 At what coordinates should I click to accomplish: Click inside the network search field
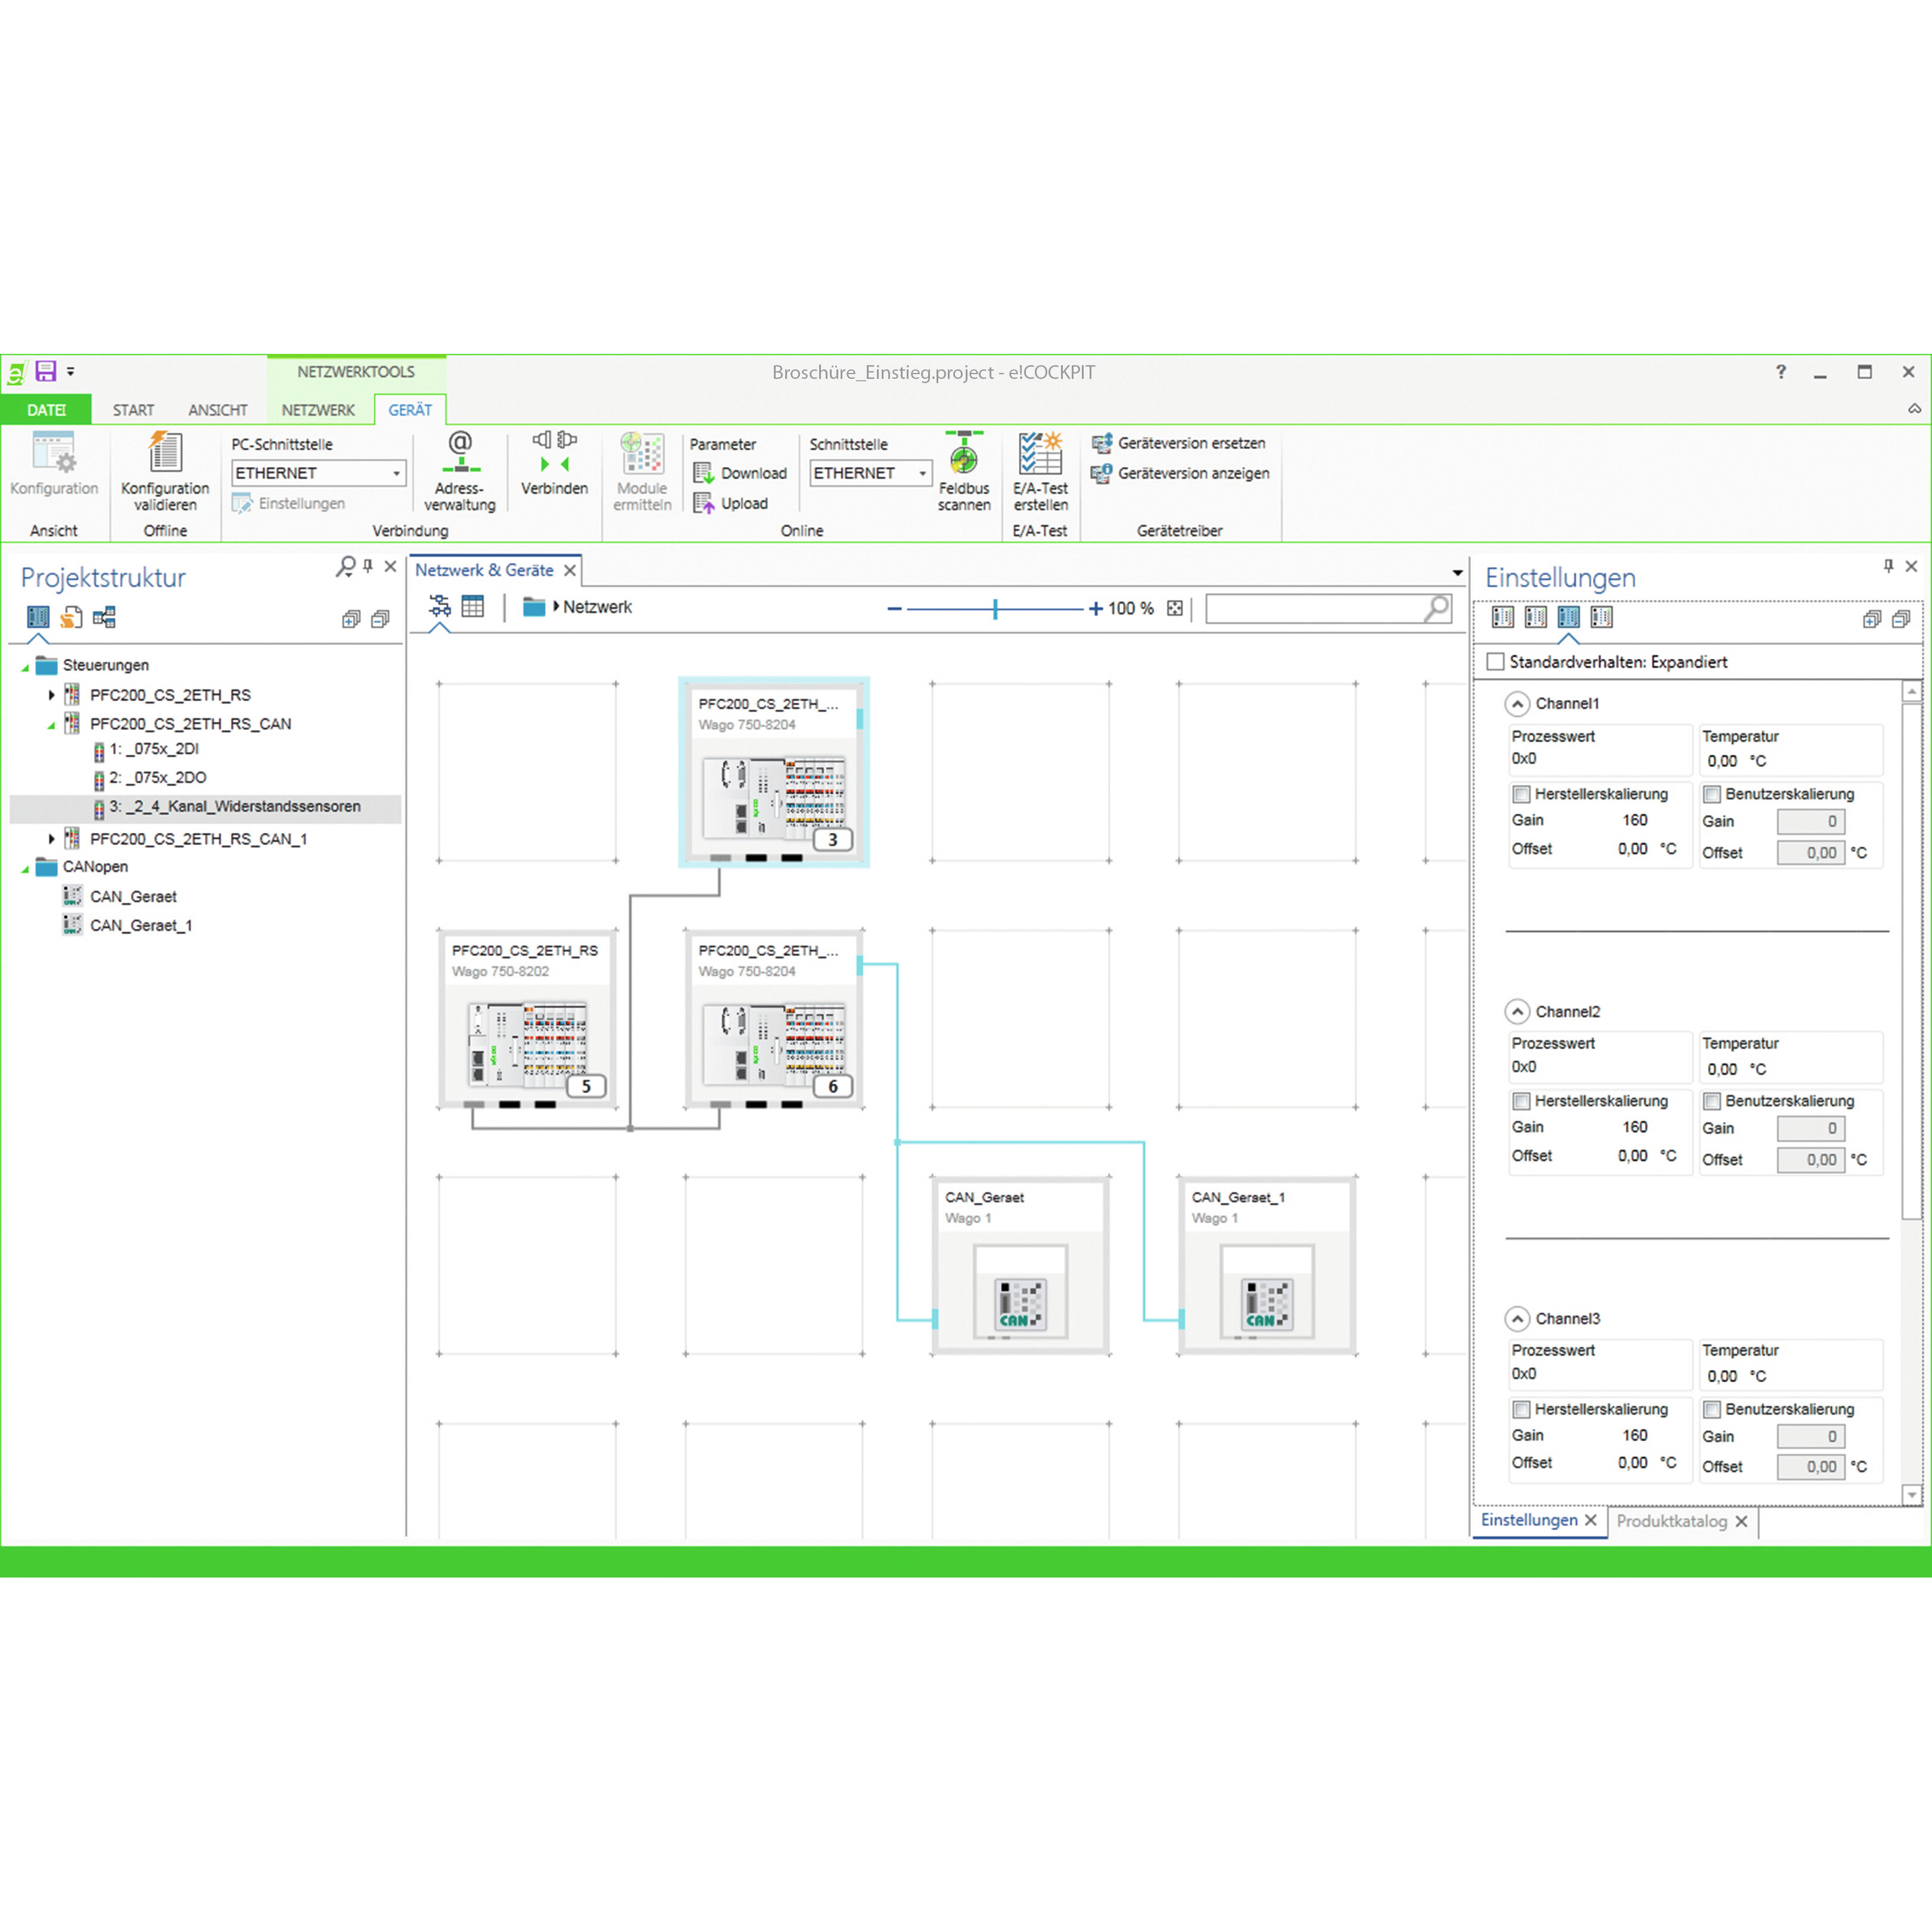[1320, 607]
